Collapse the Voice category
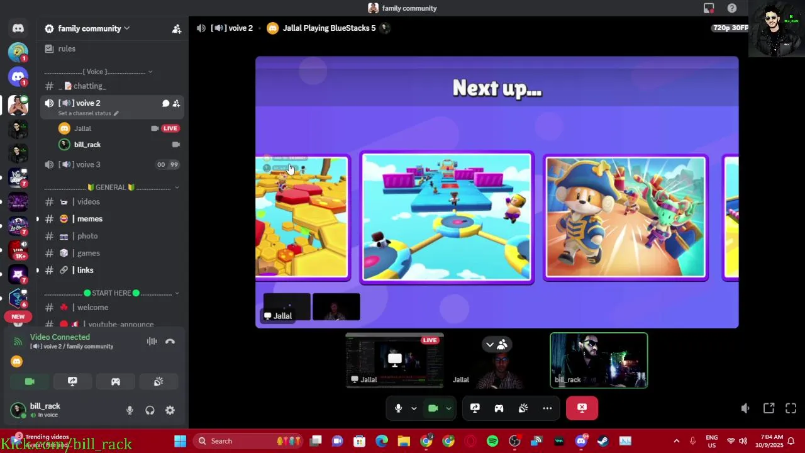The width and height of the screenshot is (805, 453). pos(99,72)
